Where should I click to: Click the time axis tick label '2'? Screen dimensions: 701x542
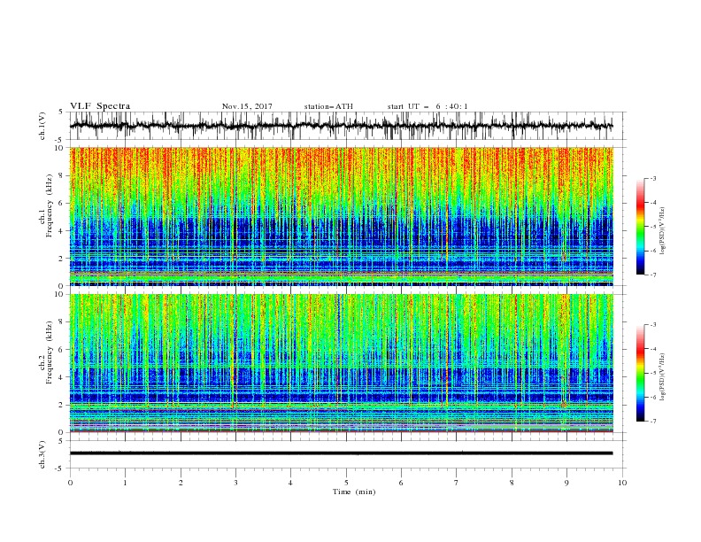(181, 483)
